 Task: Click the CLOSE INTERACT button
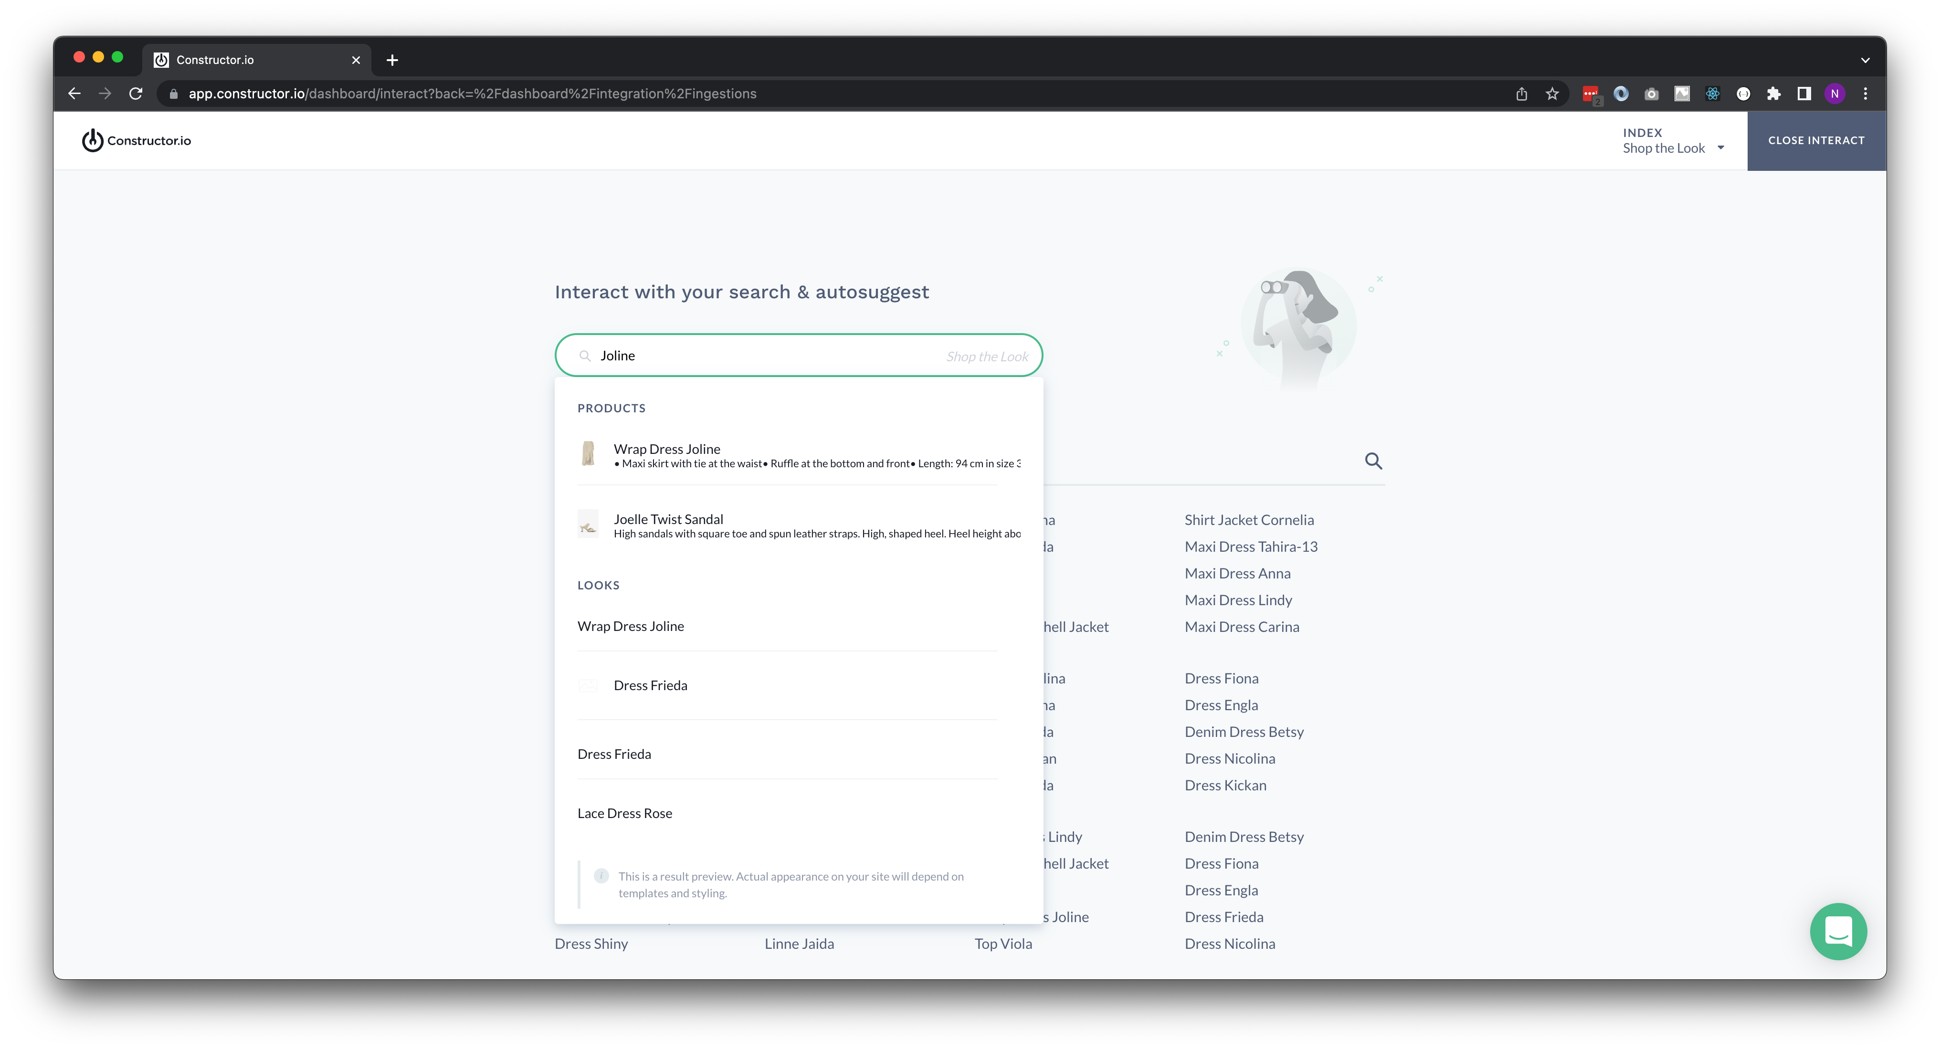(1816, 141)
